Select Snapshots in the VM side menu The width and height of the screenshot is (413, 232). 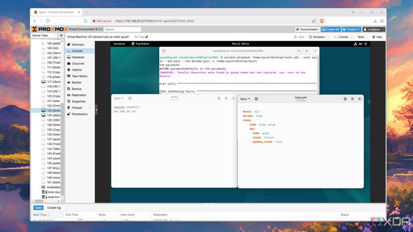click(79, 102)
